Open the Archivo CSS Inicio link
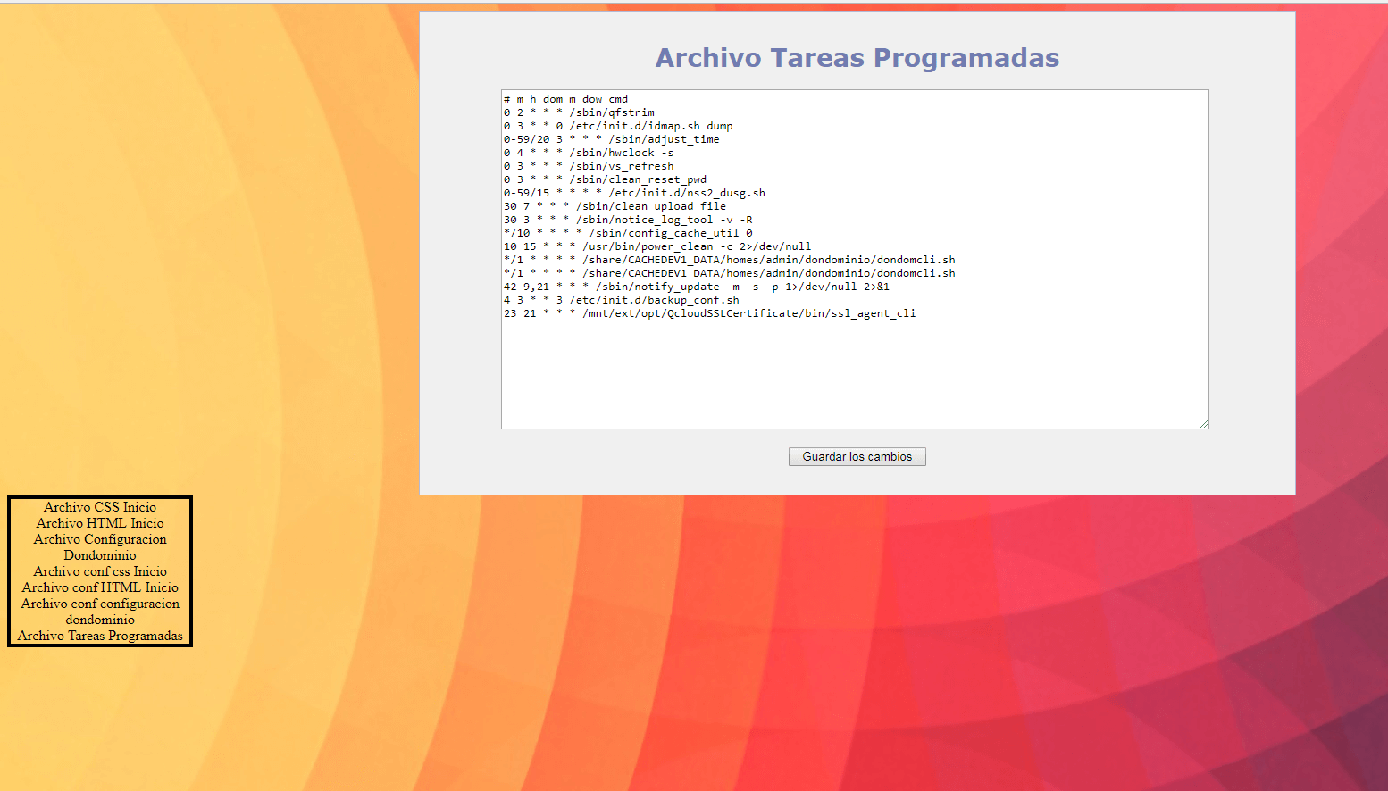The width and height of the screenshot is (1388, 791). [x=100, y=507]
